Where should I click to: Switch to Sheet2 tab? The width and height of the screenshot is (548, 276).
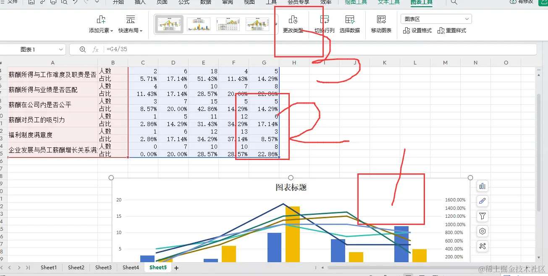(x=76, y=267)
